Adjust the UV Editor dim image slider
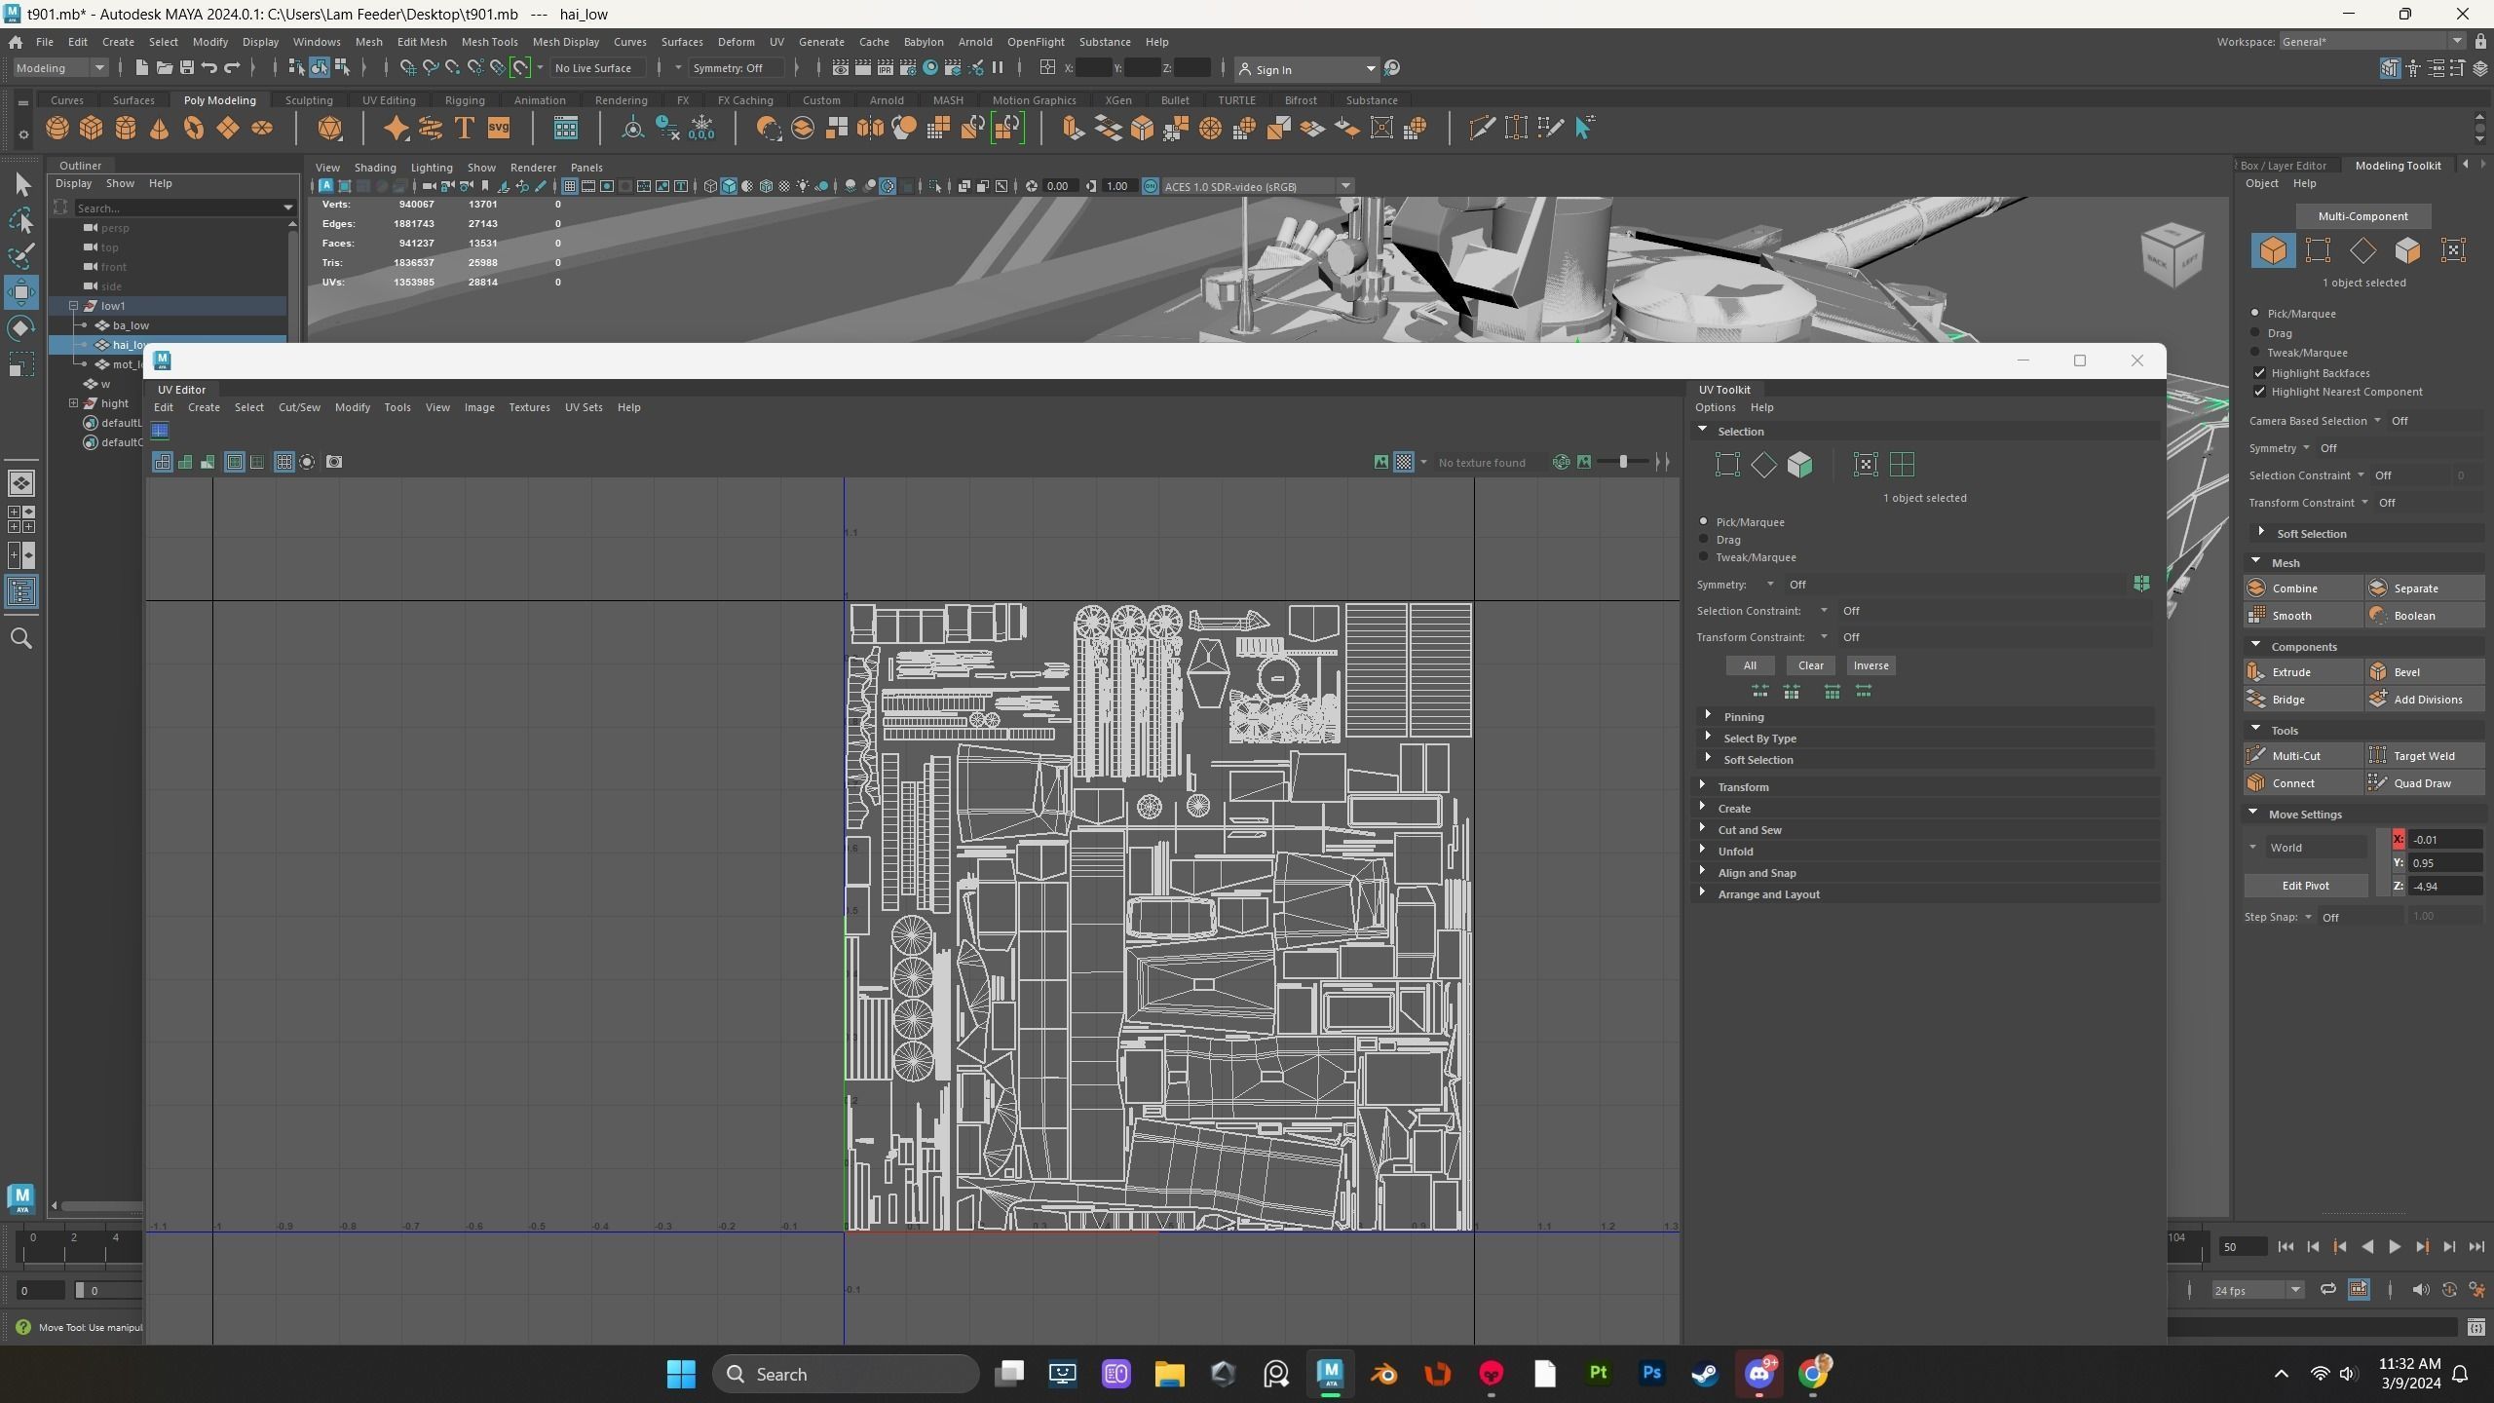Image resolution: width=2494 pixels, height=1403 pixels. pyautogui.click(x=1623, y=462)
